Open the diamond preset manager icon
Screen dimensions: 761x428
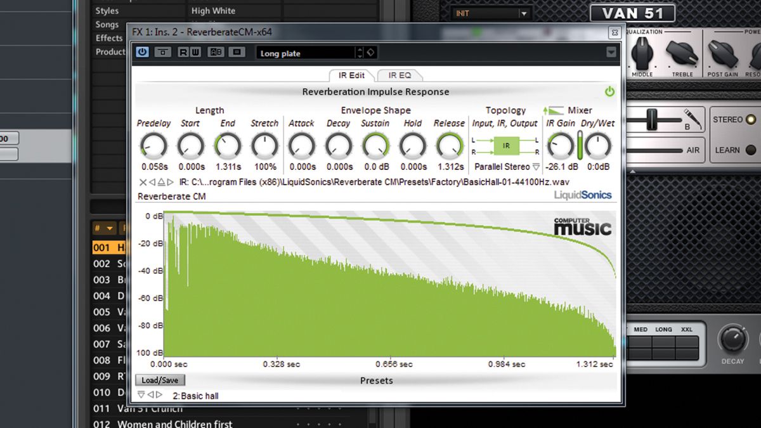click(x=371, y=53)
